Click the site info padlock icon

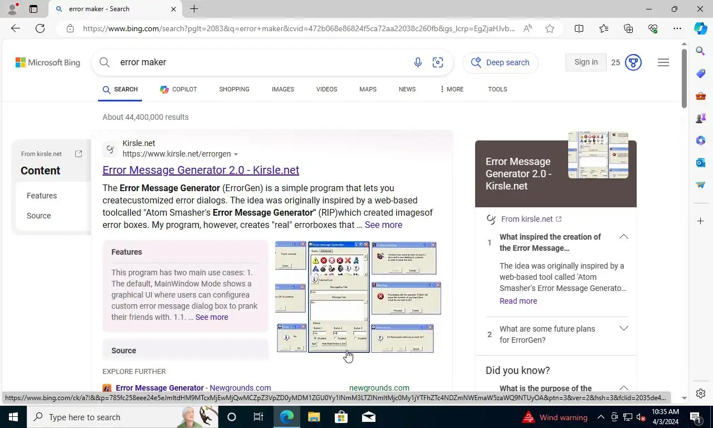pyautogui.click(x=70, y=28)
